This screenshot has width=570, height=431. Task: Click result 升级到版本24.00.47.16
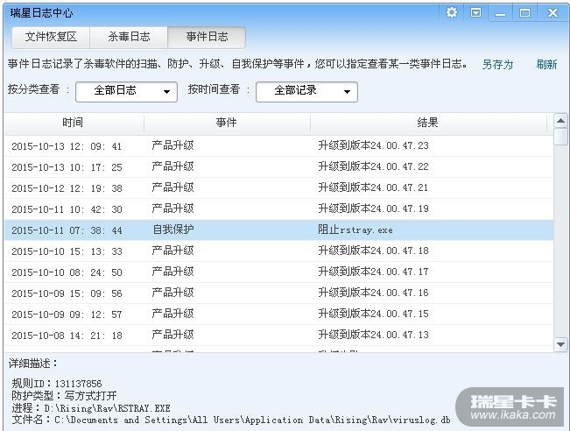pos(373,293)
